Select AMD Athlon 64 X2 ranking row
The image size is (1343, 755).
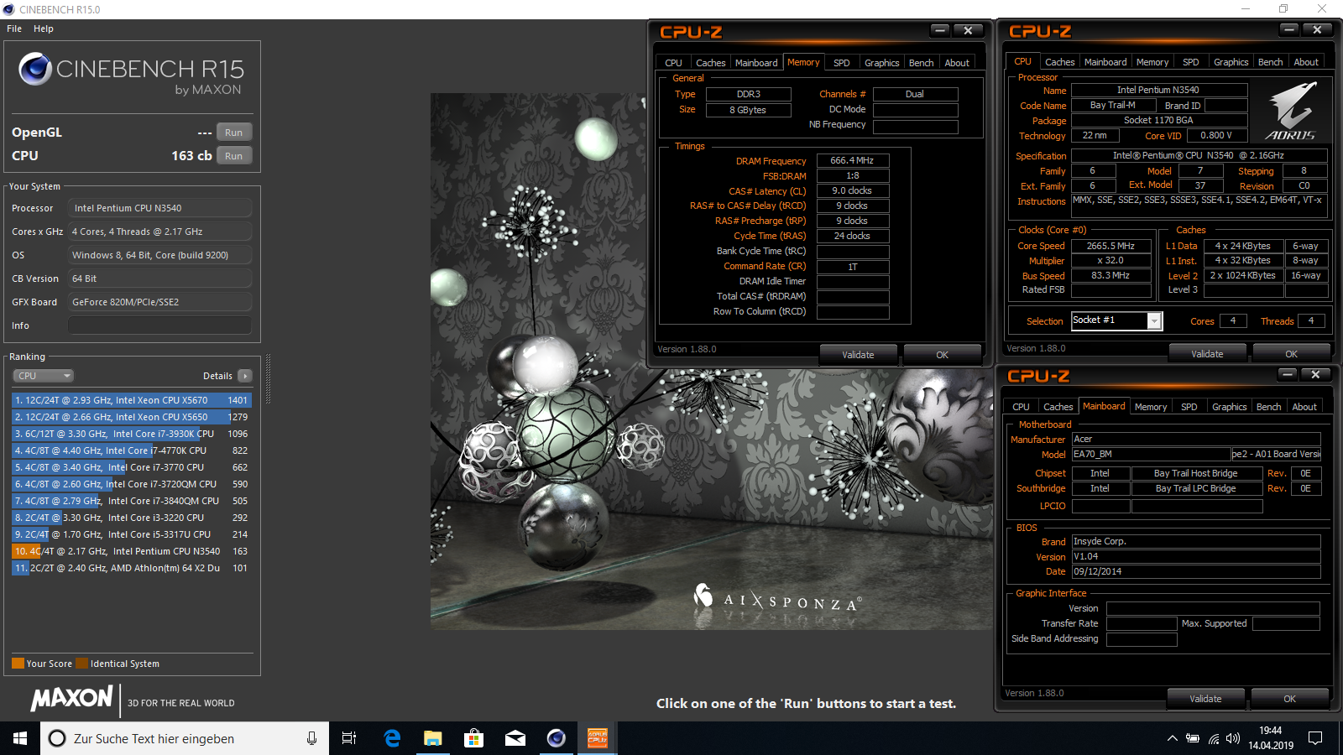coord(132,568)
